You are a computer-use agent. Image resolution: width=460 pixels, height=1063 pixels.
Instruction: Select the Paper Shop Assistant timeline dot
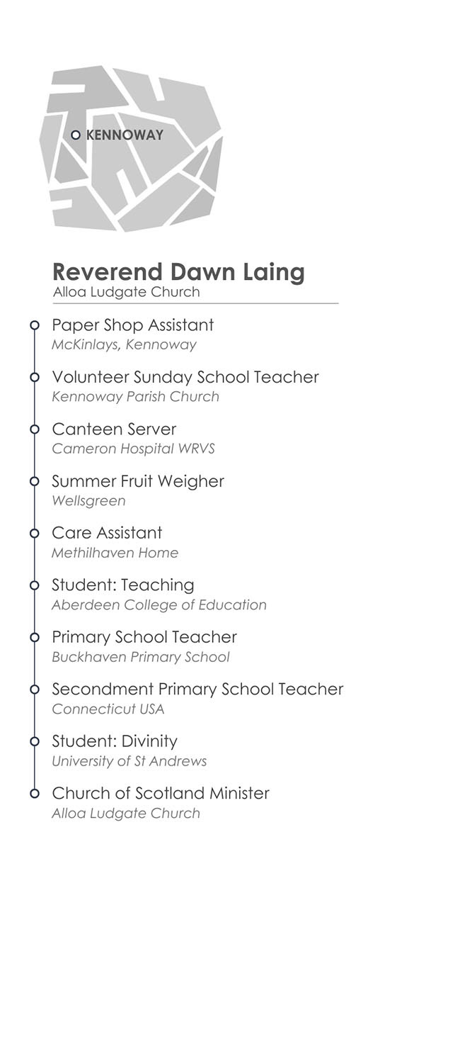[34, 325]
